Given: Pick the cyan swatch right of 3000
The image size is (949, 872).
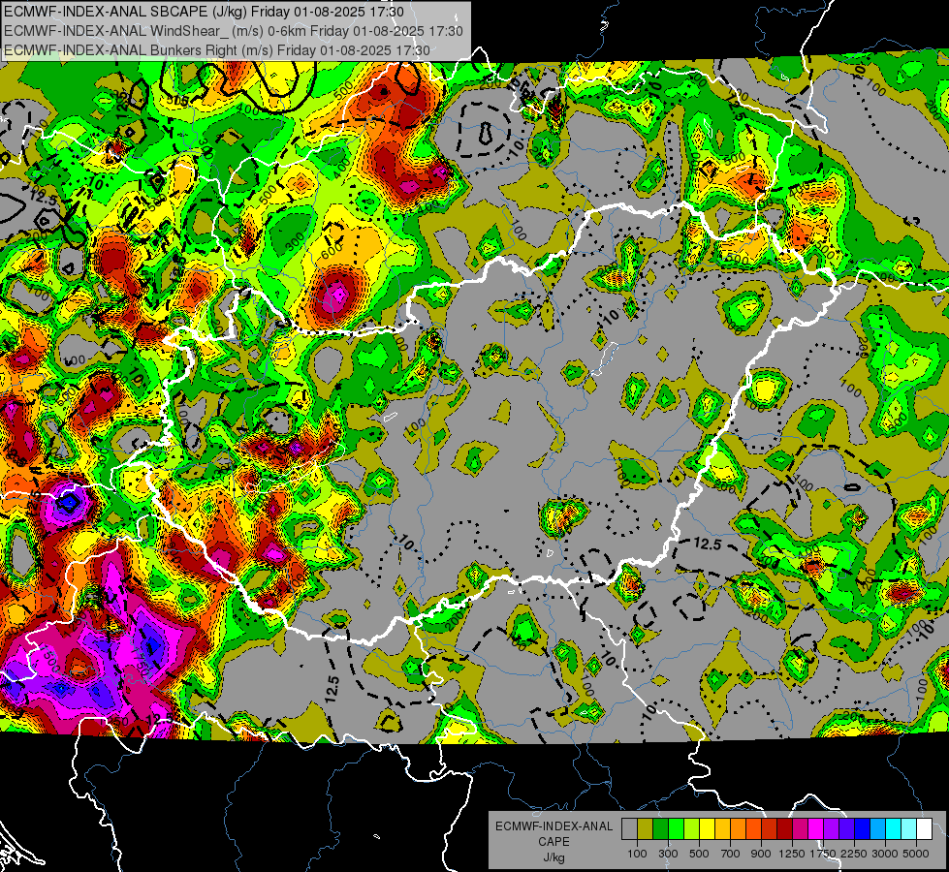Looking at the screenshot, I should [894, 828].
